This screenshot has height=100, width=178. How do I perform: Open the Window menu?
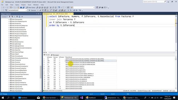click(x=36, y=5)
